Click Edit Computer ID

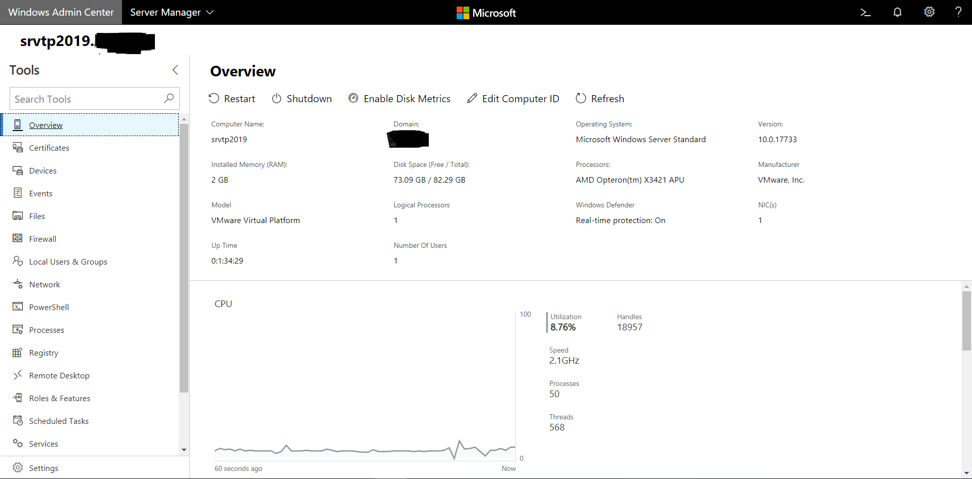click(513, 99)
